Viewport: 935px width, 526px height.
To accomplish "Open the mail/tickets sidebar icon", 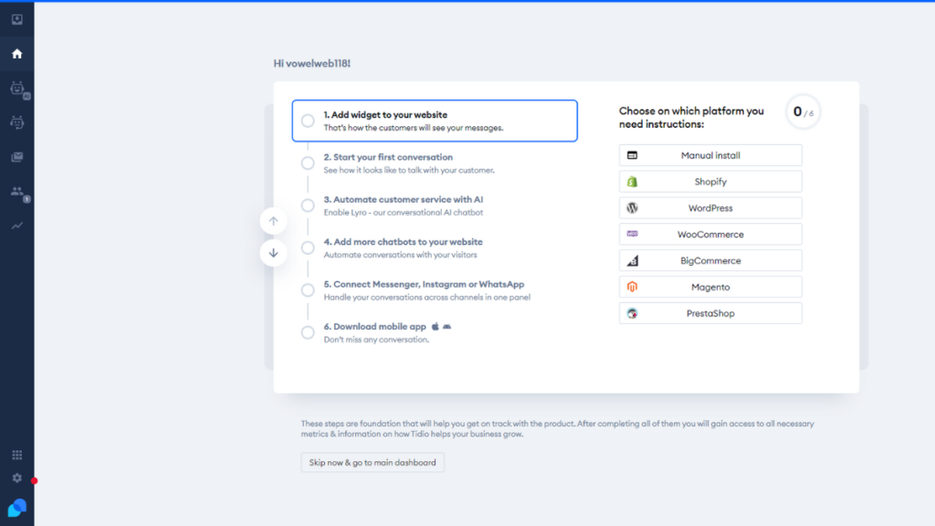I will 16,157.
